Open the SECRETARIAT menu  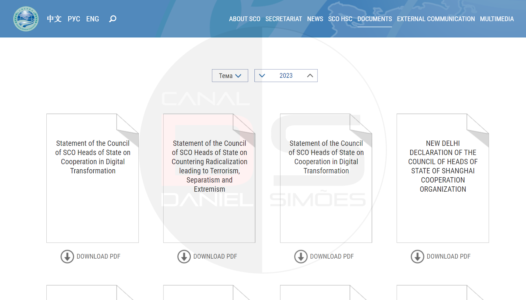[284, 19]
